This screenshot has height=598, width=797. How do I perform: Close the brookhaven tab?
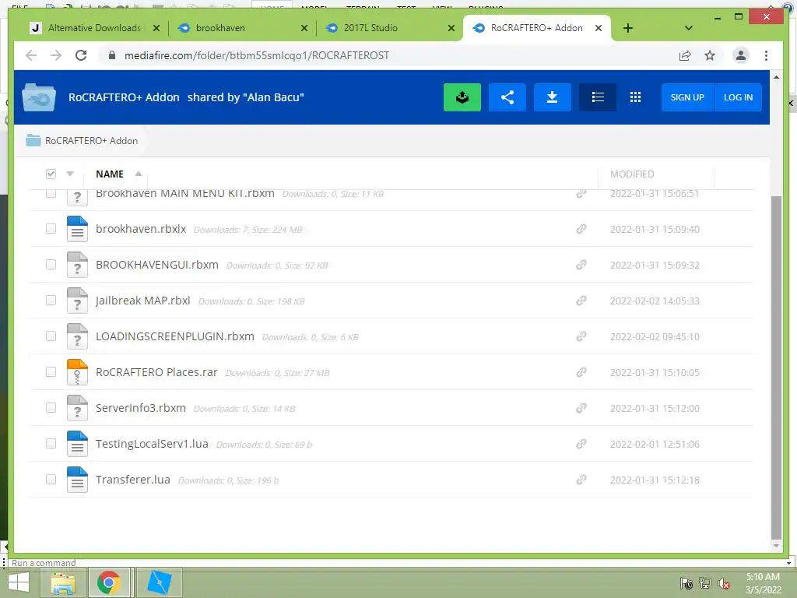(304, 28)
